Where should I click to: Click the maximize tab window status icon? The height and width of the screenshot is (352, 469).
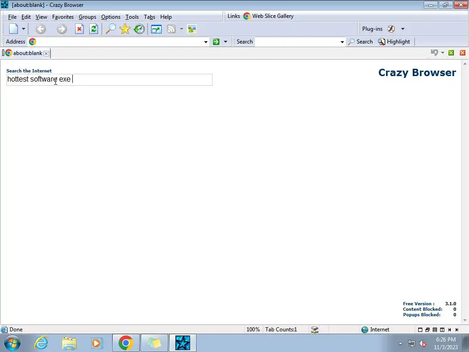tap(420, 330)
